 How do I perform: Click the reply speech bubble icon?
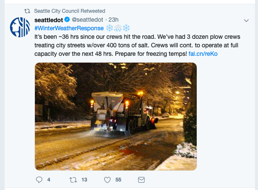(x=38, y=180)
